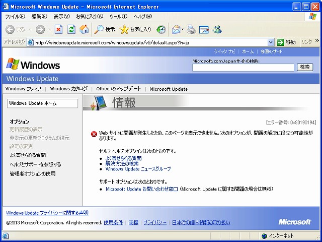Open the プライバシー footer link

pyautogui.click(x=155, y=223)
